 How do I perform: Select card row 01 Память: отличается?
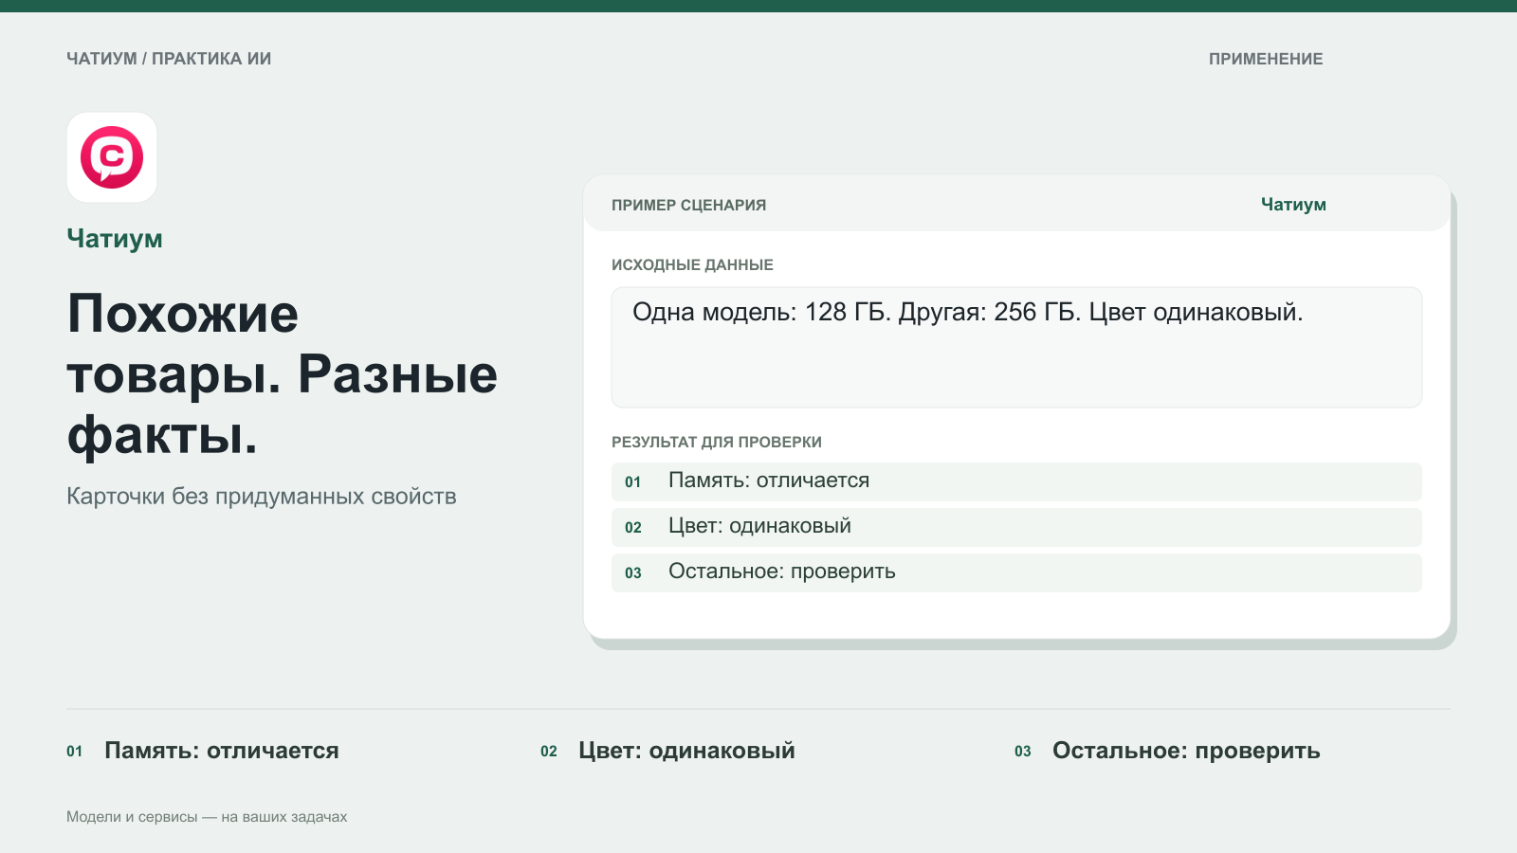tap(1016, 481)
